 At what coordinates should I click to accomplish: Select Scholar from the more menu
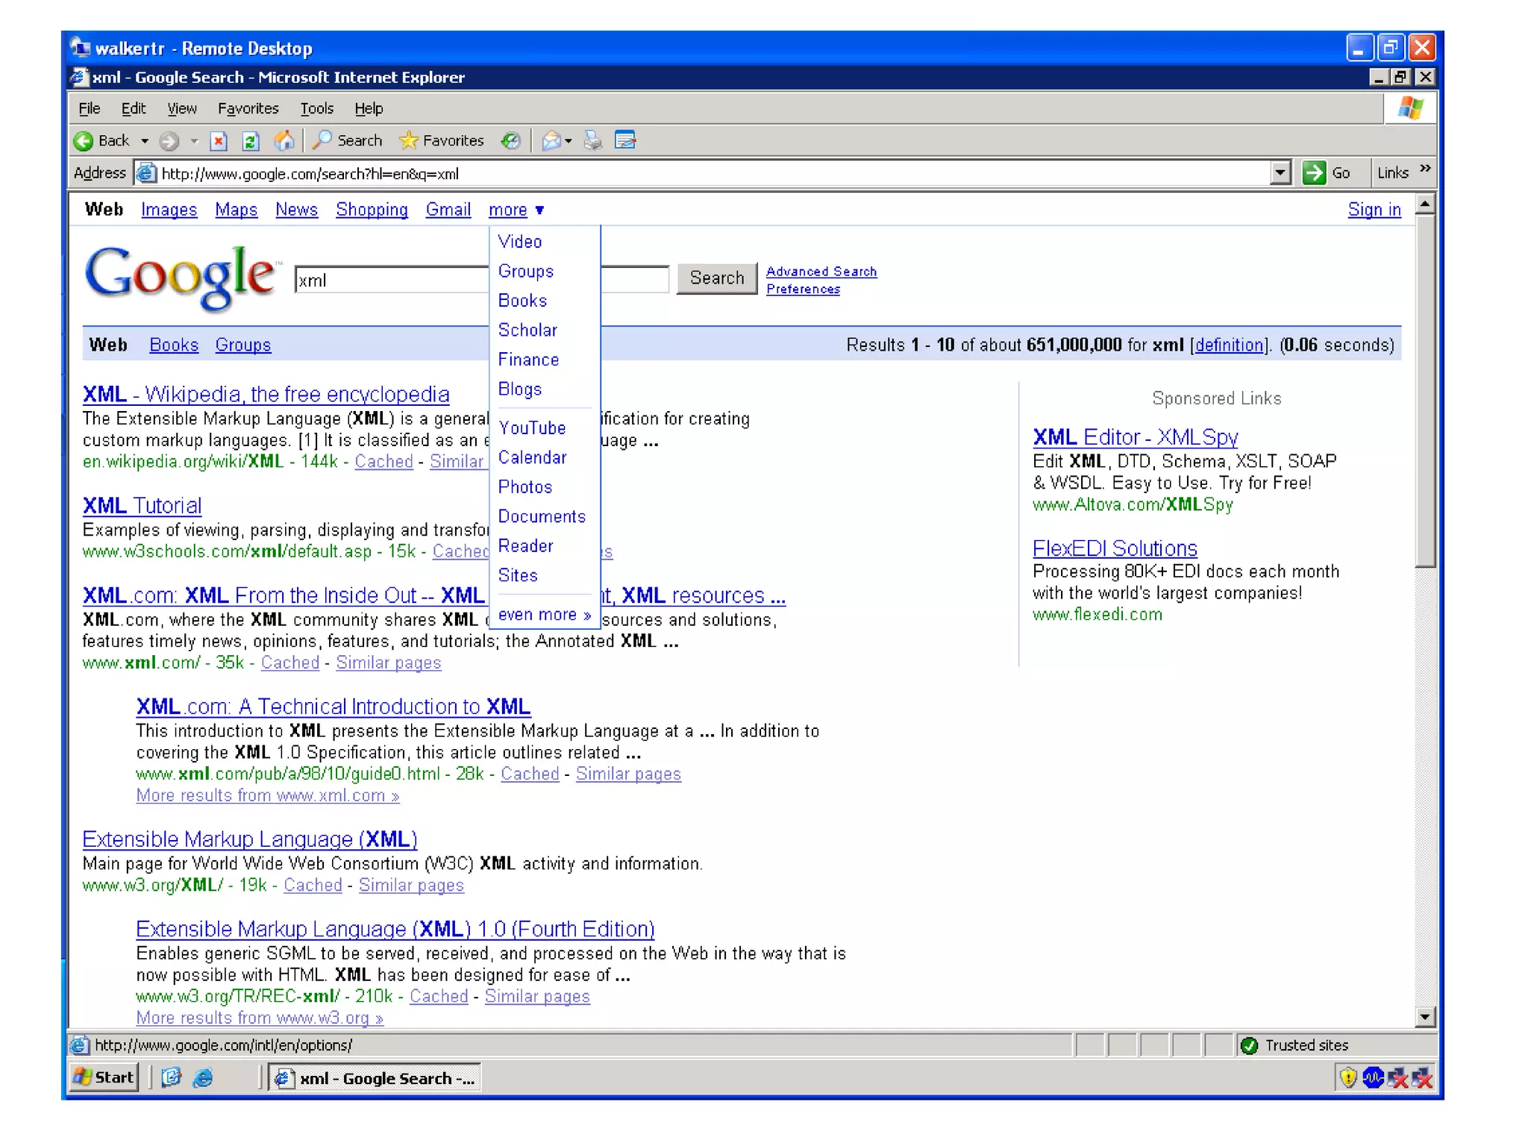527,330
